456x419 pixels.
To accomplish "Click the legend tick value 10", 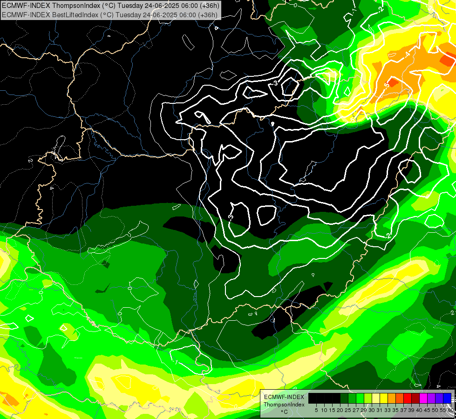I will click(324, 410).
